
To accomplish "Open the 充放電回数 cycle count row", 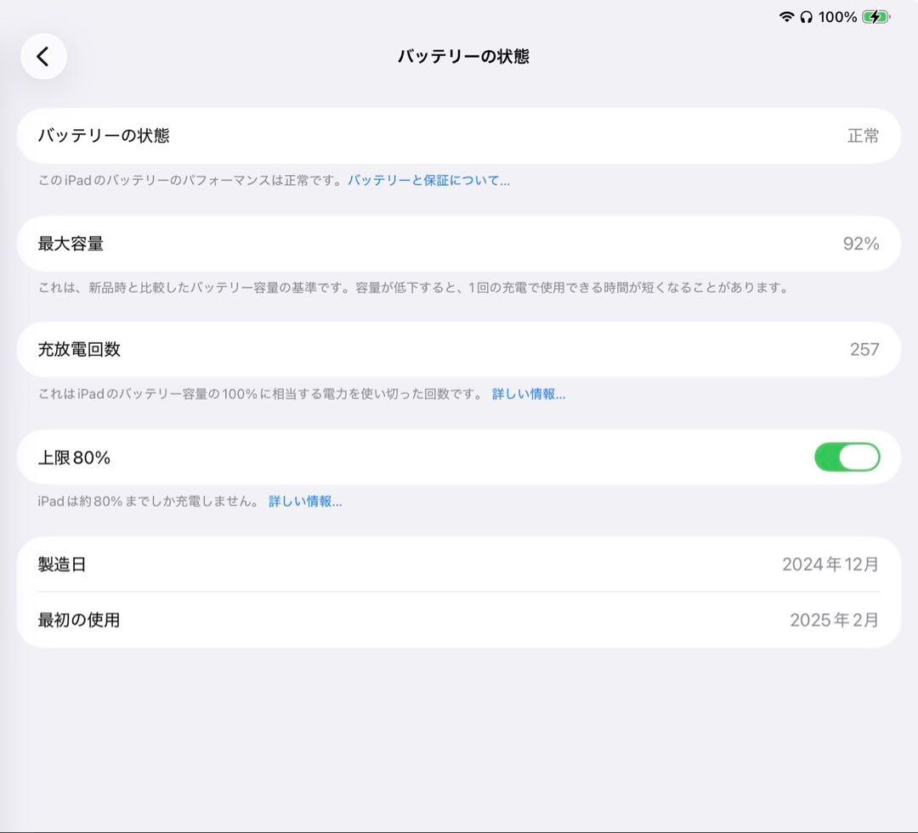I will 459,349.
